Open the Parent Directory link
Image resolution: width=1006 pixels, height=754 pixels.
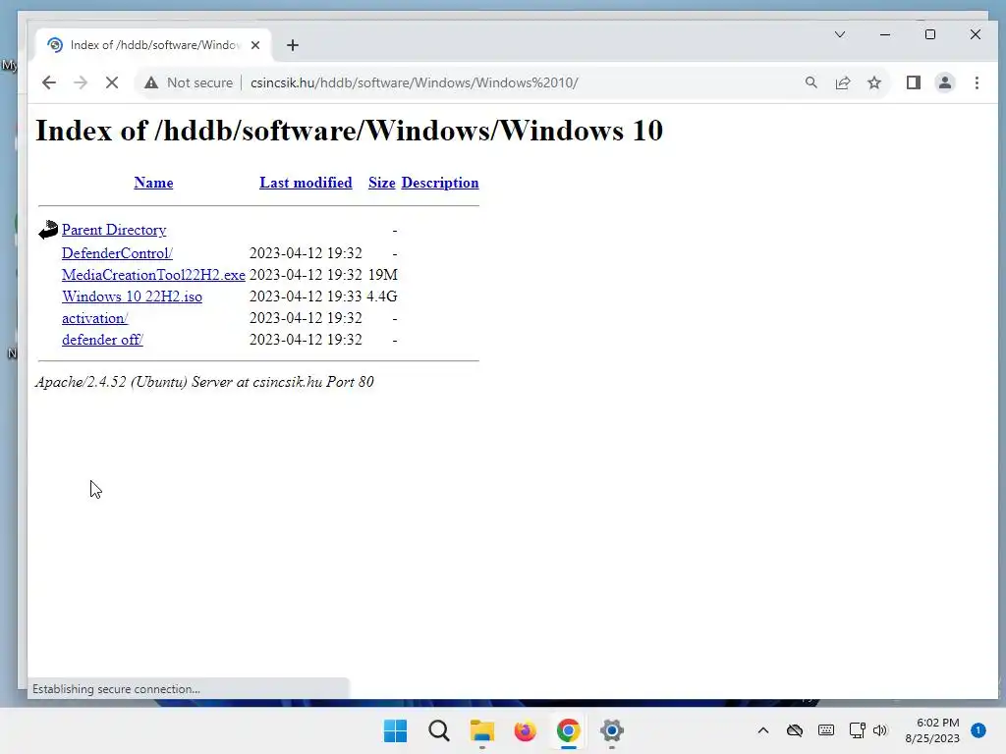point(114,230)
